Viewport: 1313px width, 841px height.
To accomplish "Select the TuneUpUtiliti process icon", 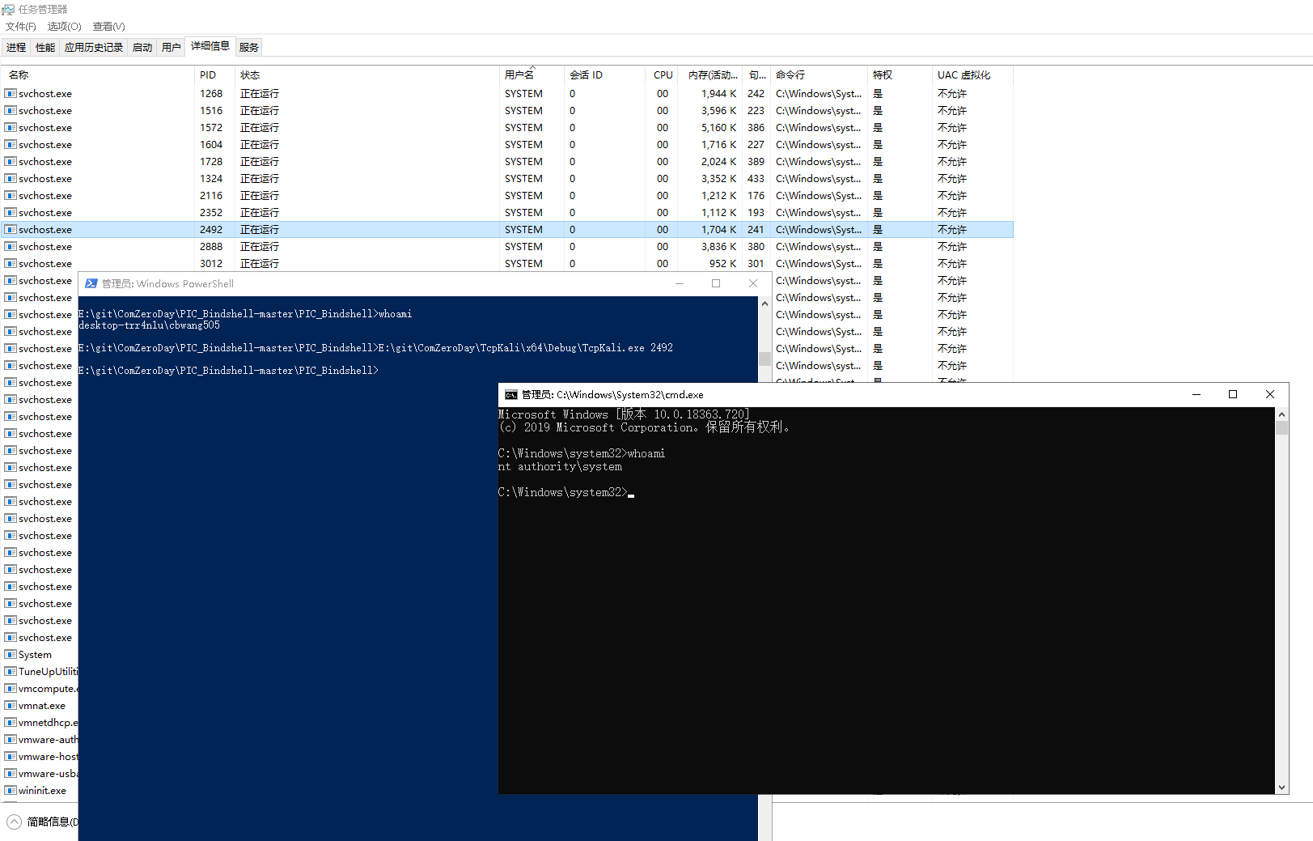I will pyautogui.click(x=11, y=672).
